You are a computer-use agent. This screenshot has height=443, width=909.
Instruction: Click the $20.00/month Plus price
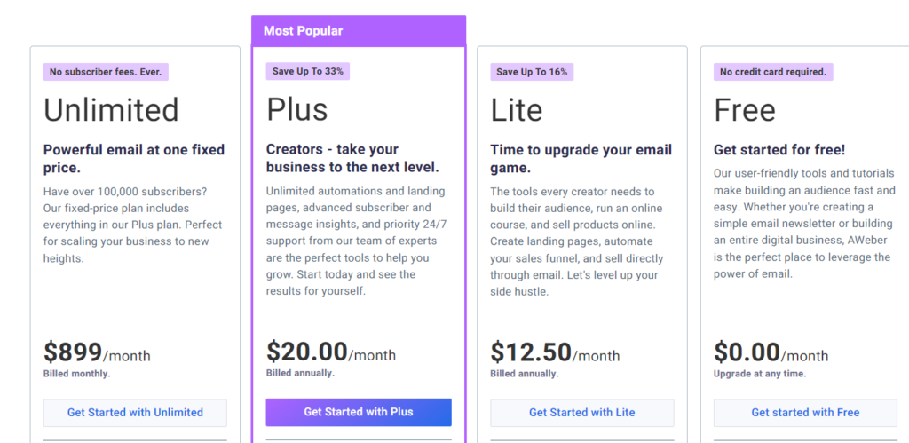[331, 352]
